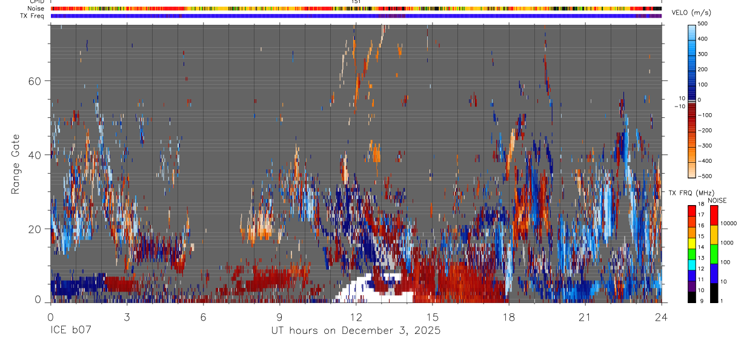This screenshot has width=744, height=343.
Task: Click the 9 tick on TX FRQ legend
Action: coord(700,301)
